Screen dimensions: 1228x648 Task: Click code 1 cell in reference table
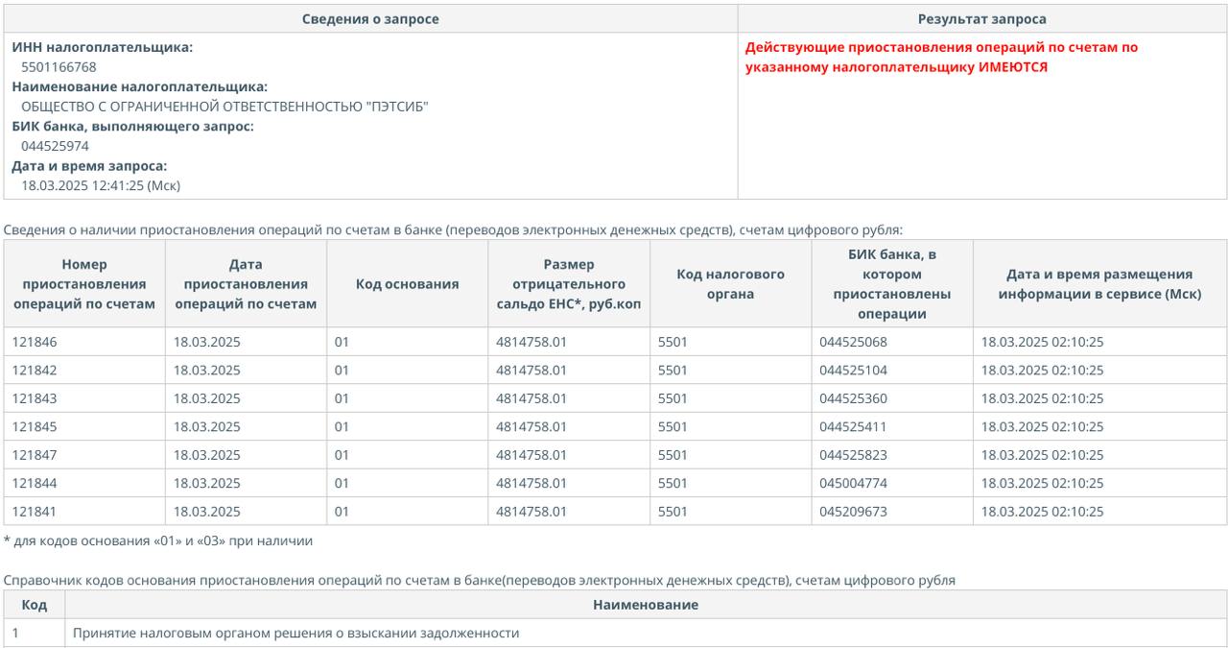[x=35, y=634]
